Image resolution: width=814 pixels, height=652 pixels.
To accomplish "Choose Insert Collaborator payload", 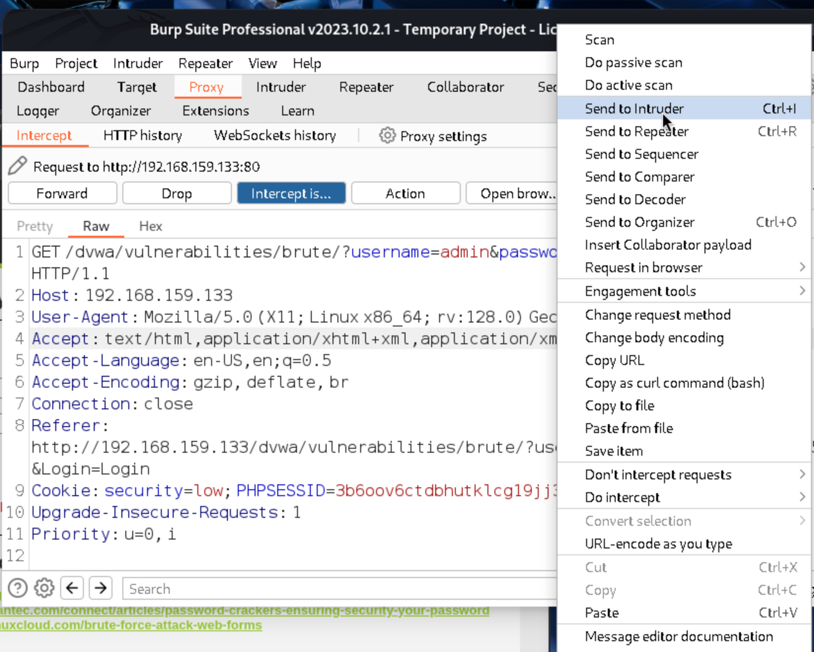I will pyautogui.click(x=685, y=245).
